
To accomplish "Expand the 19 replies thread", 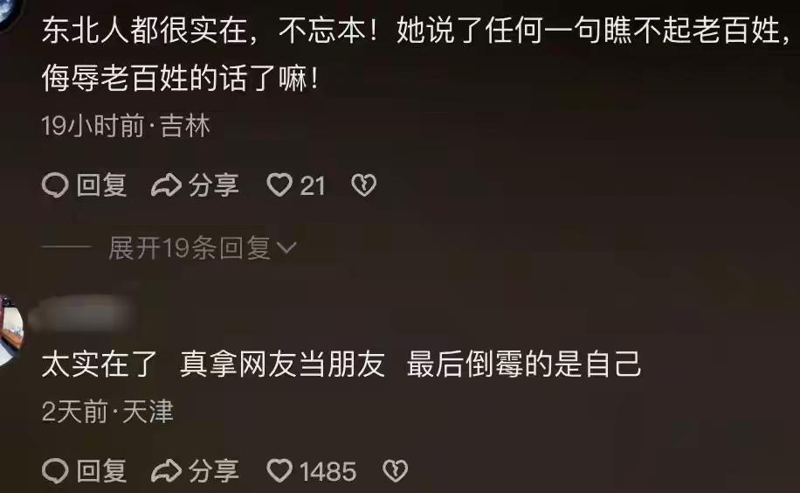I will point(202,248).
